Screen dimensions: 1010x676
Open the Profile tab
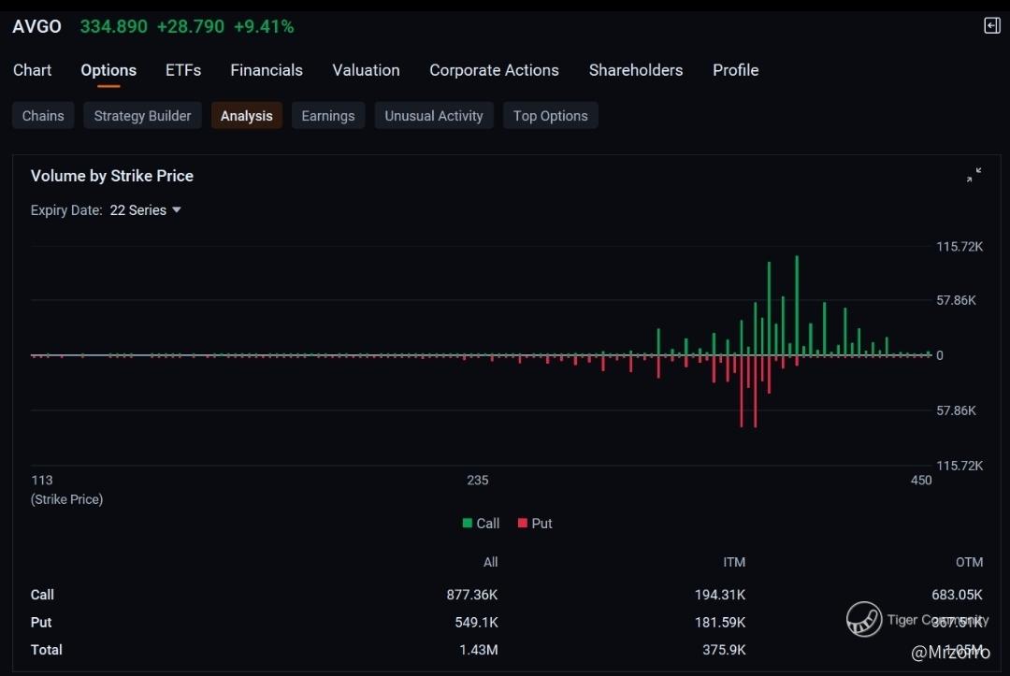click(735, 70)
